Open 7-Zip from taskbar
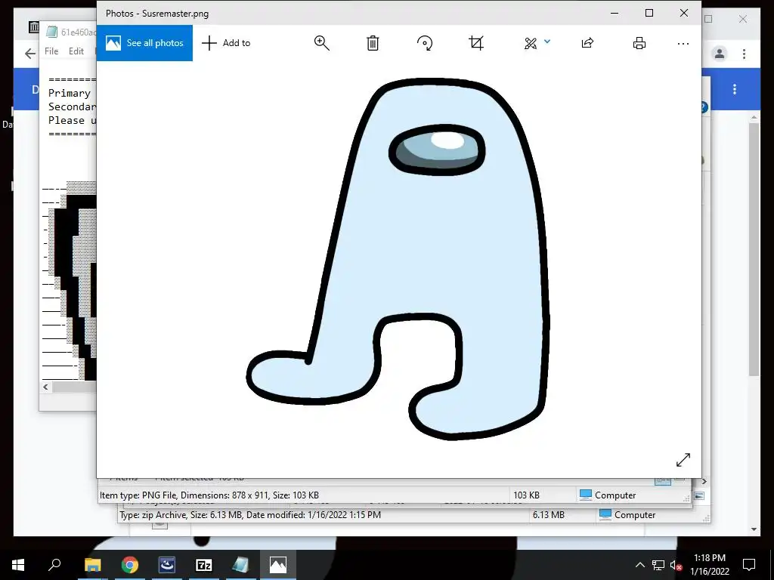The image size is (774, 580). point(204,565)
